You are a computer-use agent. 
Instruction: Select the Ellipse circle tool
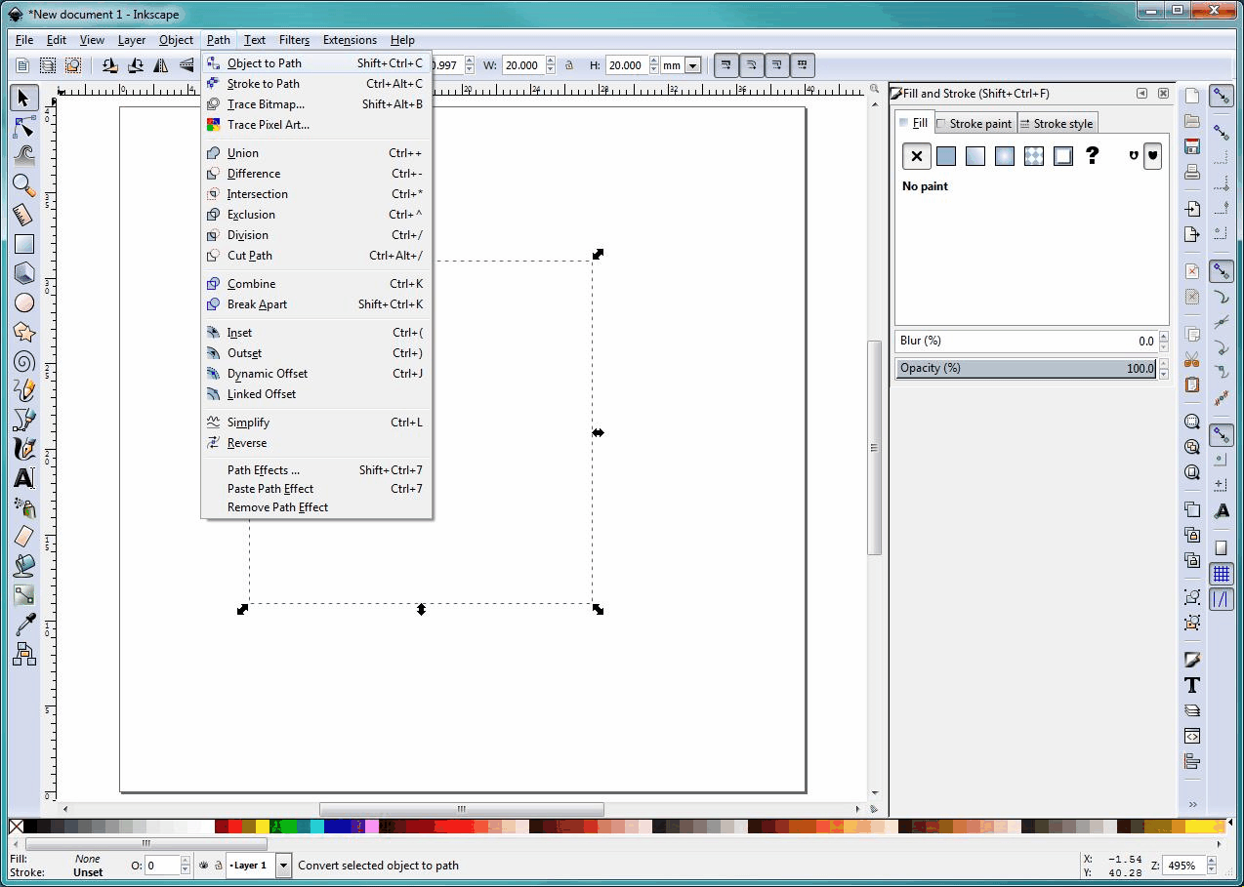24,302
